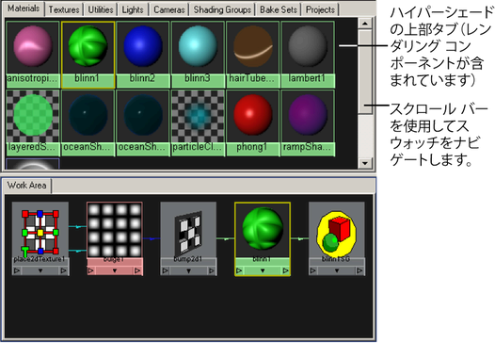Click the purple rampShader swatch

pyautogui.click(x=308, y=116)
